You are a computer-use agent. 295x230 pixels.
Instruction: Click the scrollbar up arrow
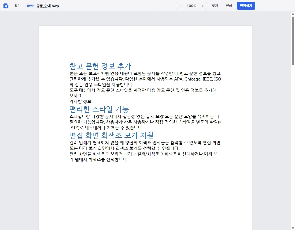(293, 14)
